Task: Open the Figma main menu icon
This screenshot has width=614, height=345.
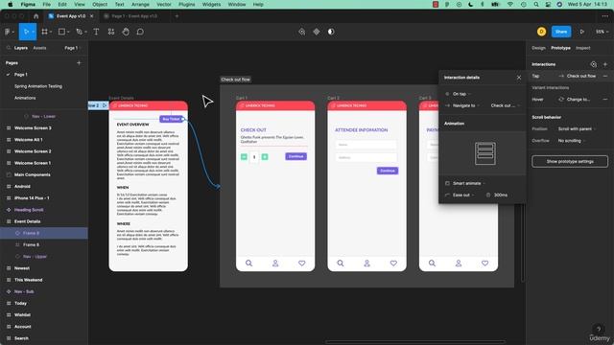Action: [8, 32]
